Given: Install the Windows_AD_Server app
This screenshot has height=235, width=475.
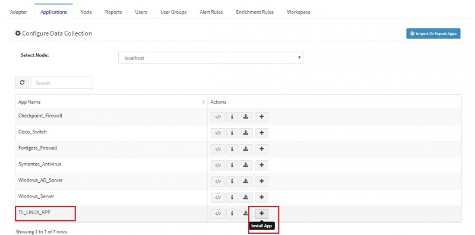Looking at the screenshot, I should point(262,182).
